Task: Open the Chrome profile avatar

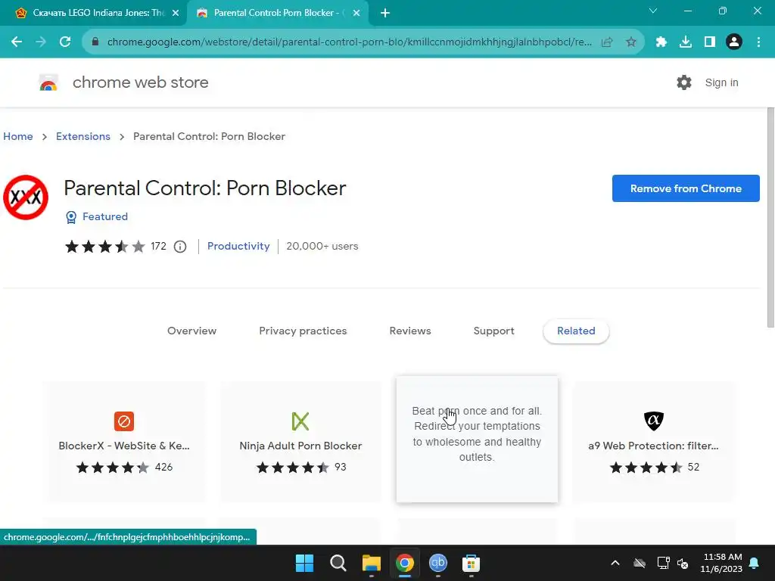Action: tap(734, 42)
